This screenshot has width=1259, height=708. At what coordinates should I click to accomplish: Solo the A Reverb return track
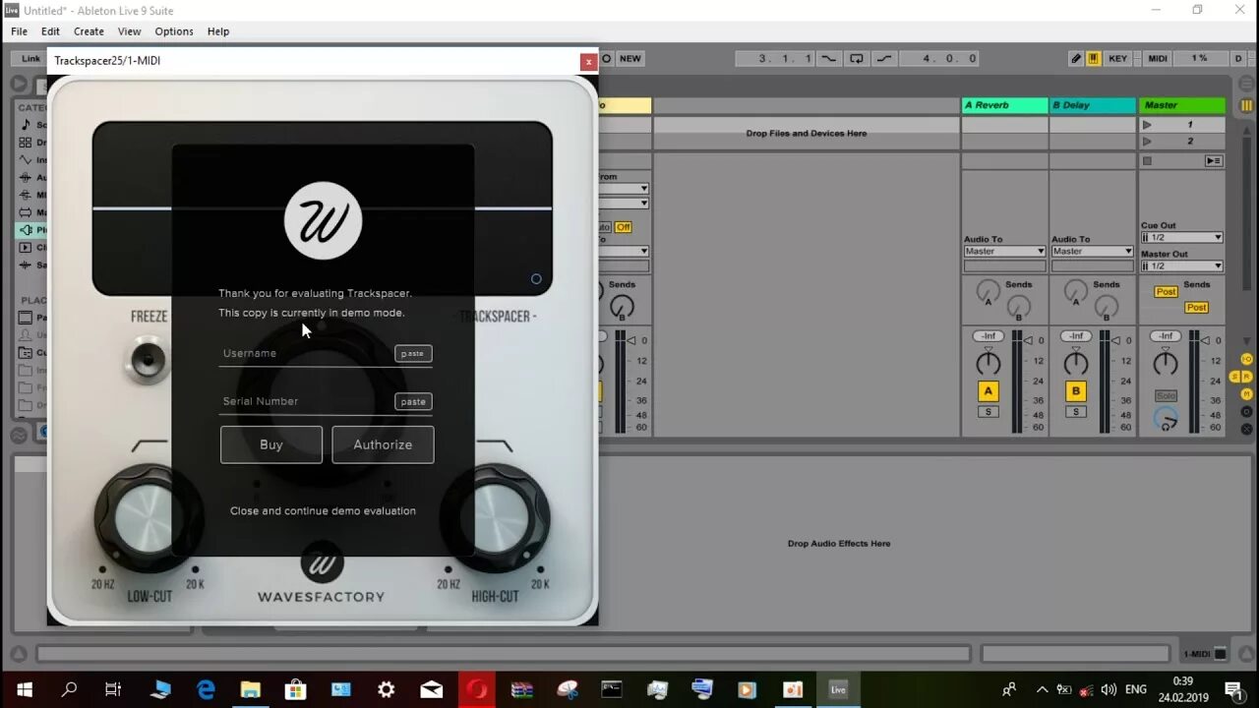989,412
